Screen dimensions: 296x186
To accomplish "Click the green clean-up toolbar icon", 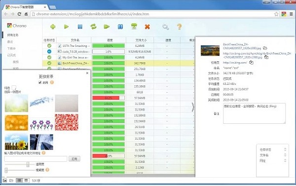I will click(134, 27).
